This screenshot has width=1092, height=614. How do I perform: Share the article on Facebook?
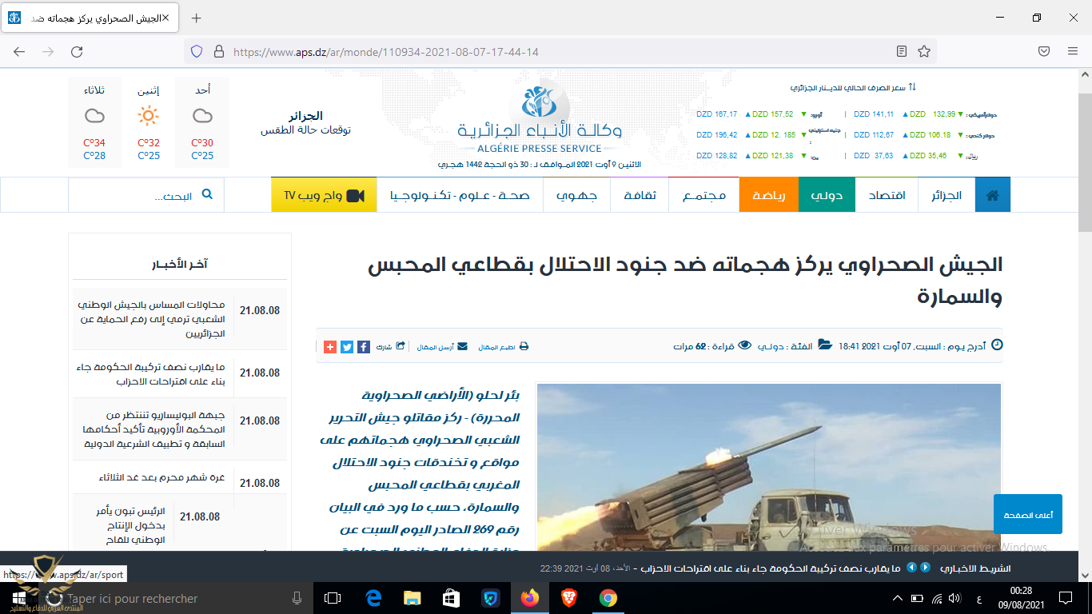363,347
